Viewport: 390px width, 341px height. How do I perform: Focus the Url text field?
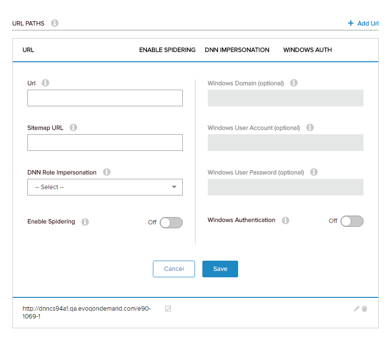pos(105,98)
